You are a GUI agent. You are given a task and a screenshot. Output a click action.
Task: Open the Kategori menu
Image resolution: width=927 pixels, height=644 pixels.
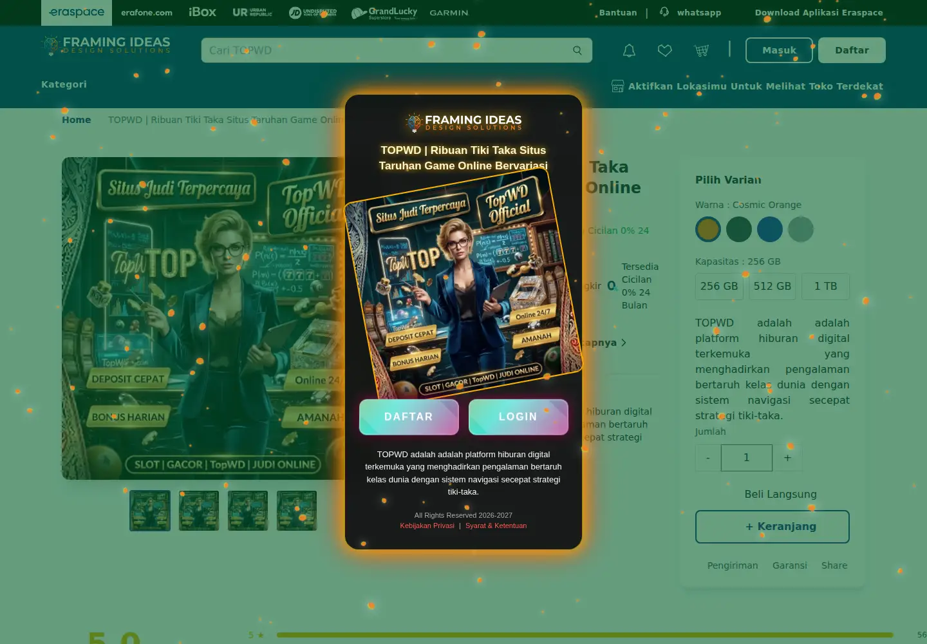click(x=64, y=84)
